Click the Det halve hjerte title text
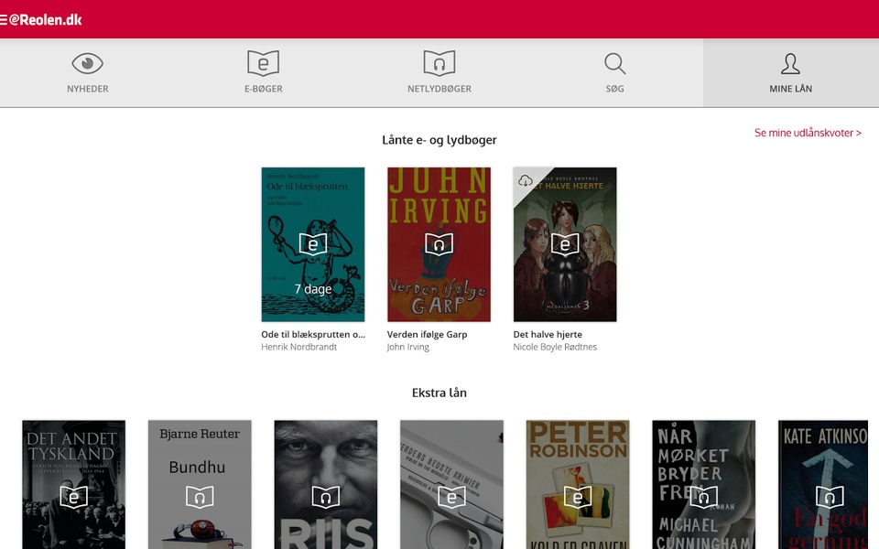 (548, 335)
